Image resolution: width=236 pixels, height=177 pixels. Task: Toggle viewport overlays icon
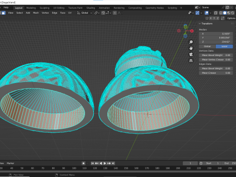(206, 13)
